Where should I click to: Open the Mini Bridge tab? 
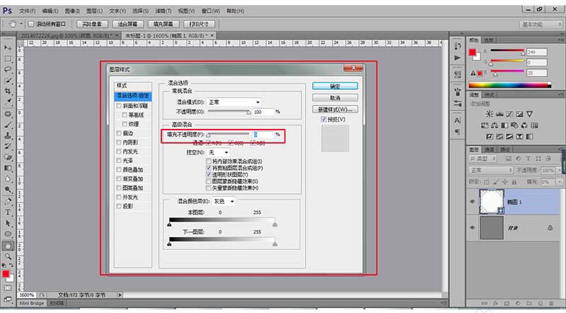[32, 303]
